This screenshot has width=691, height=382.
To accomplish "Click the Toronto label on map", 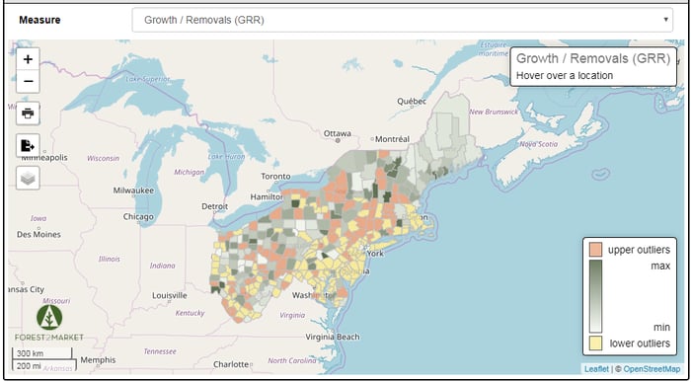I will pos(275,177).
